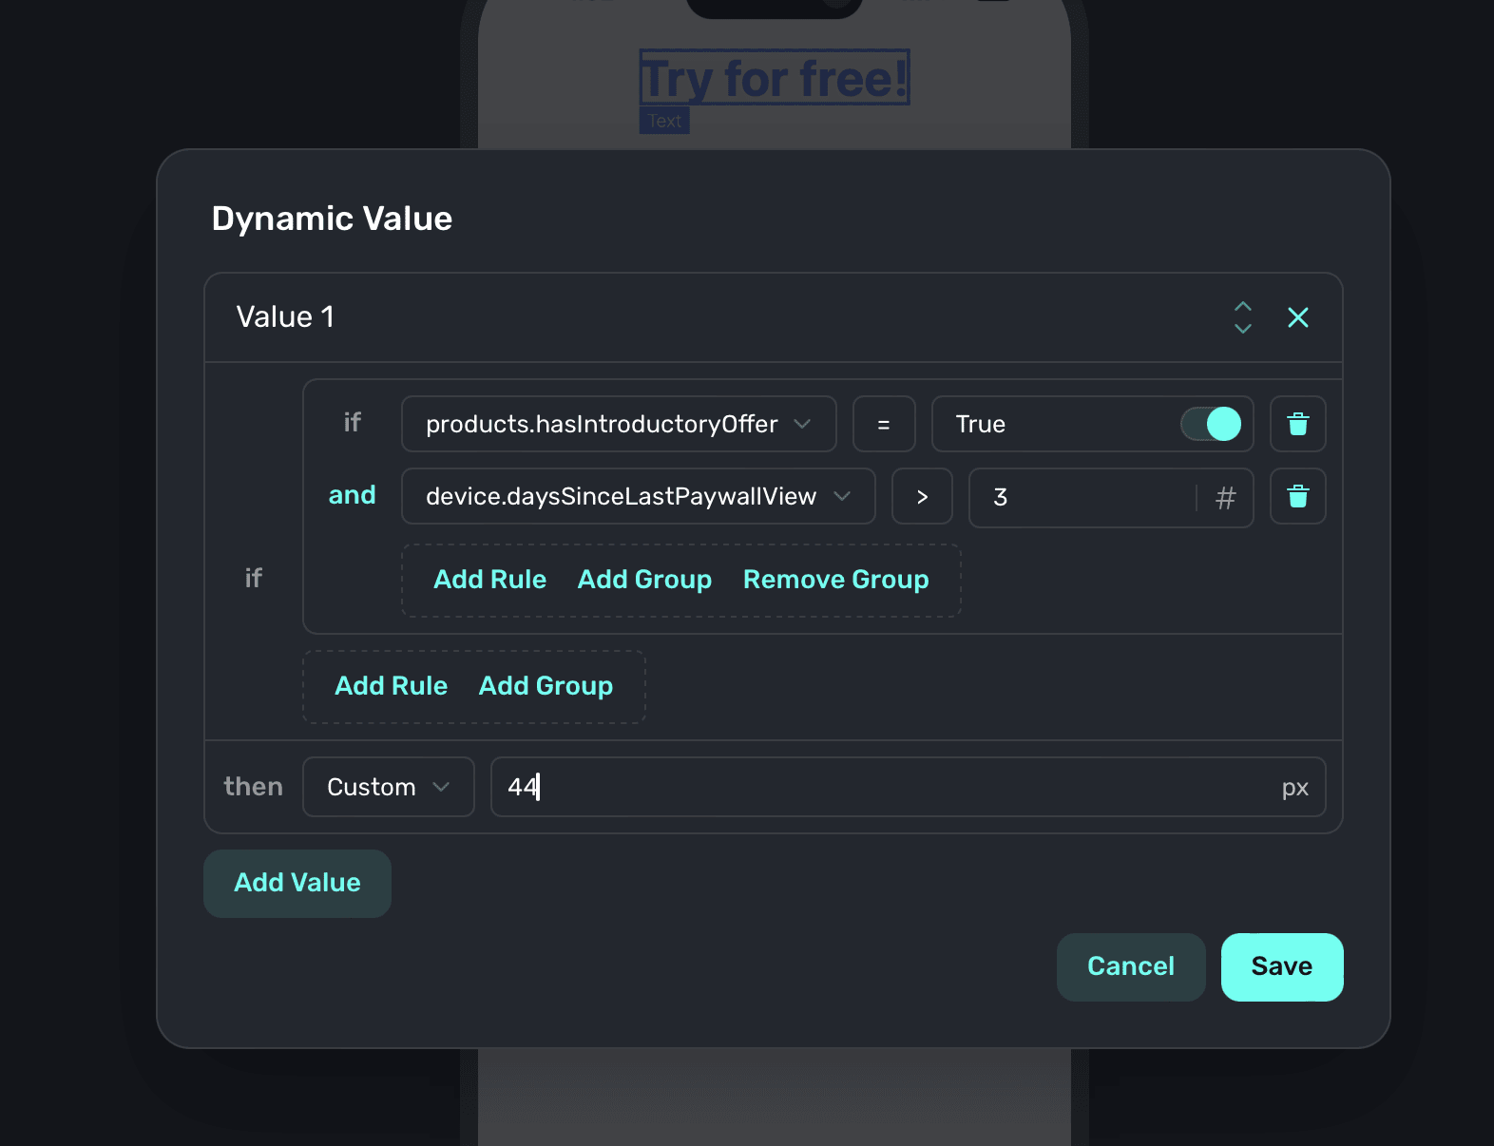Click the outer Add Rule link
Screen dimensions: 1494x1146
pyautogui.click(x=391, y=686)
